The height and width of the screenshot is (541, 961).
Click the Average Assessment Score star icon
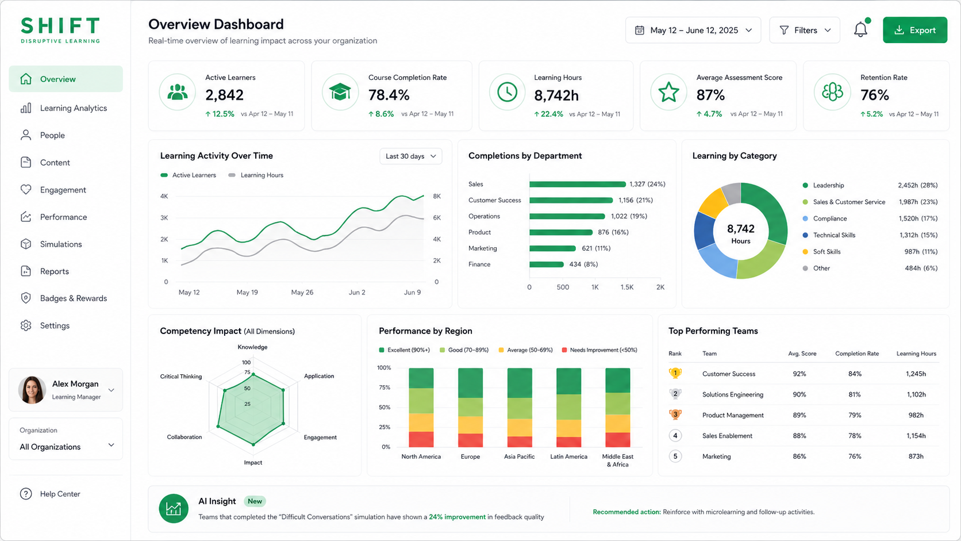(669, 92)
